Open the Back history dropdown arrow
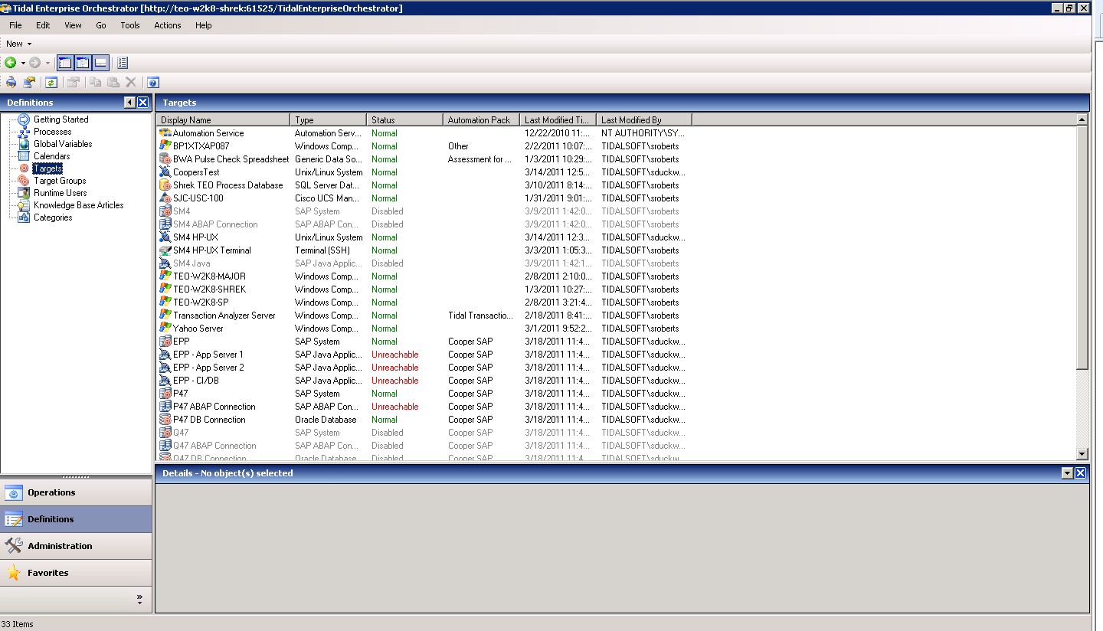 click(23, 64)
